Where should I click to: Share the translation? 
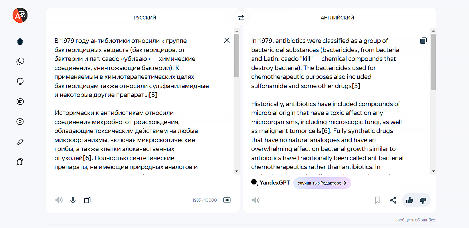pos(393,200)
